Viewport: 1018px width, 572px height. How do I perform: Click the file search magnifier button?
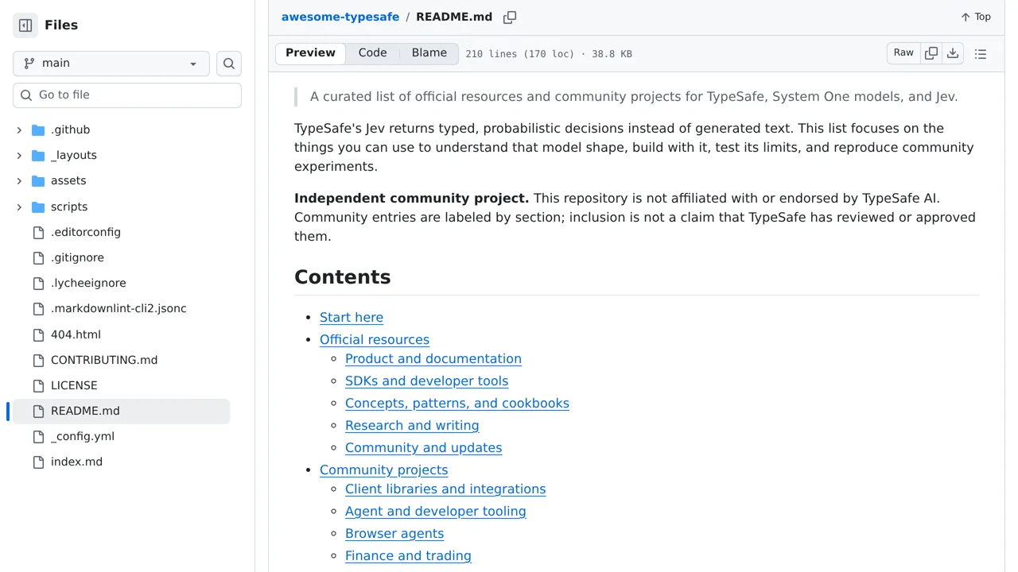point(229,64)
